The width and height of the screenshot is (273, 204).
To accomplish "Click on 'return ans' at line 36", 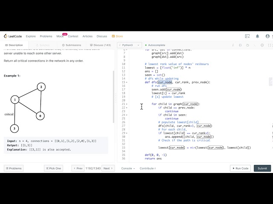I will pos(153,159).
